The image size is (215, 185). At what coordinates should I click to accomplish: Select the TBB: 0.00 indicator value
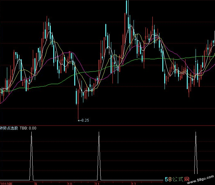(29, 128)
